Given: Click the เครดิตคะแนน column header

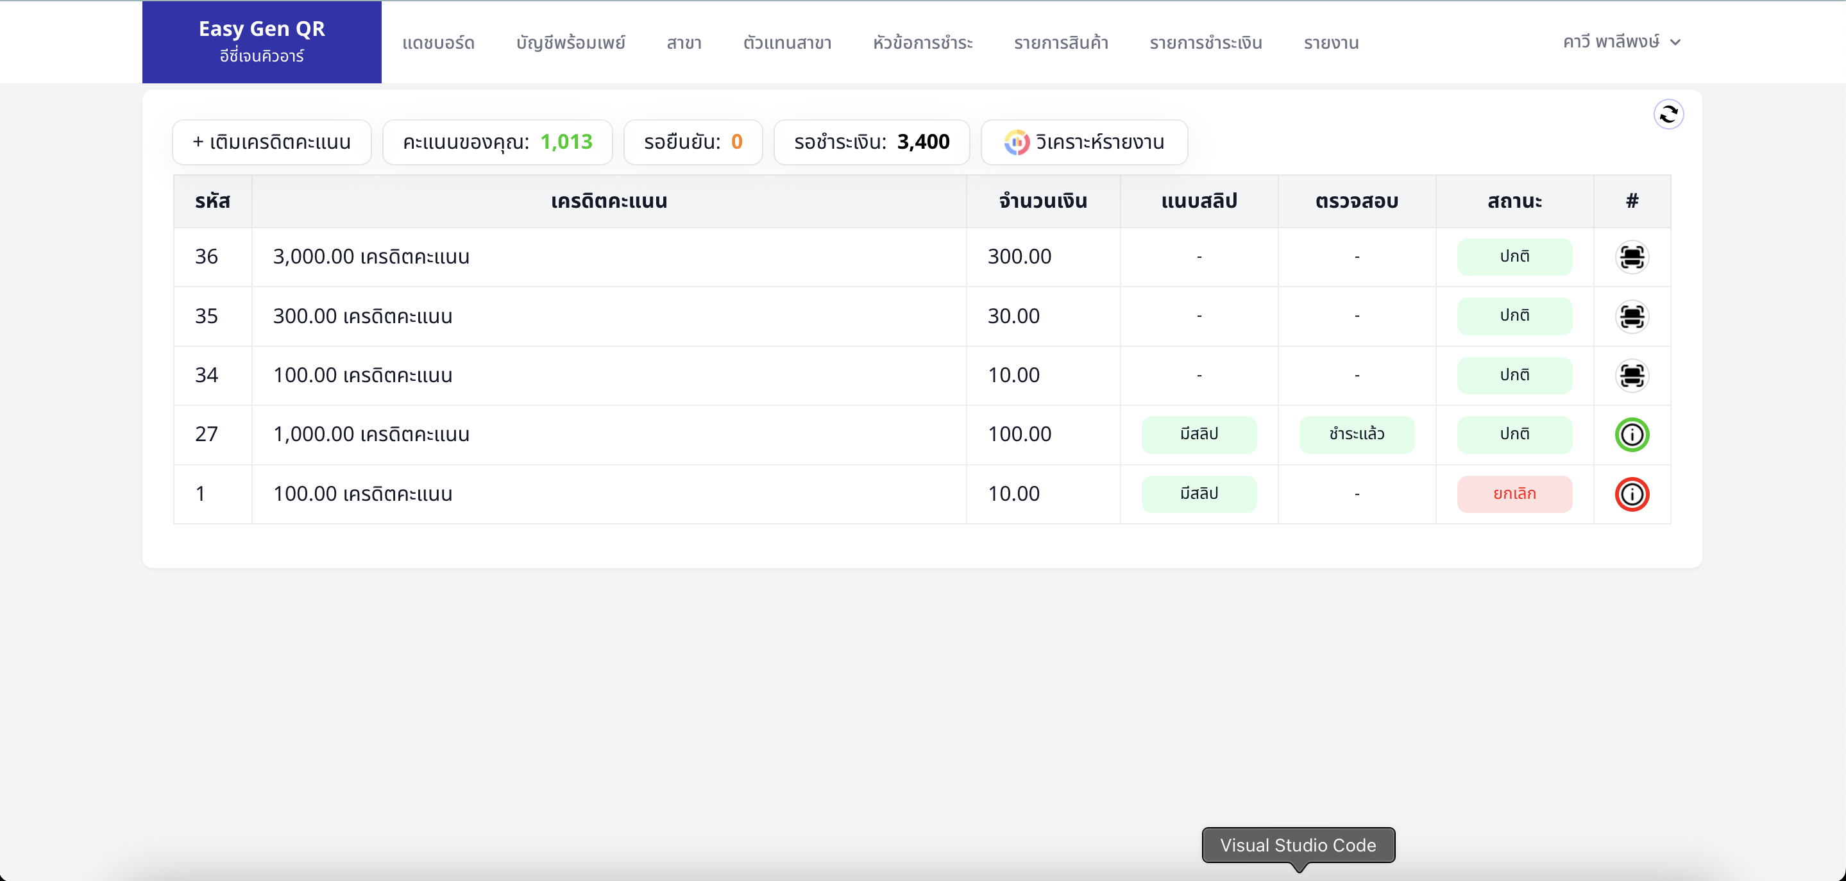Looking at the screenshot, I should pos(609,201).
